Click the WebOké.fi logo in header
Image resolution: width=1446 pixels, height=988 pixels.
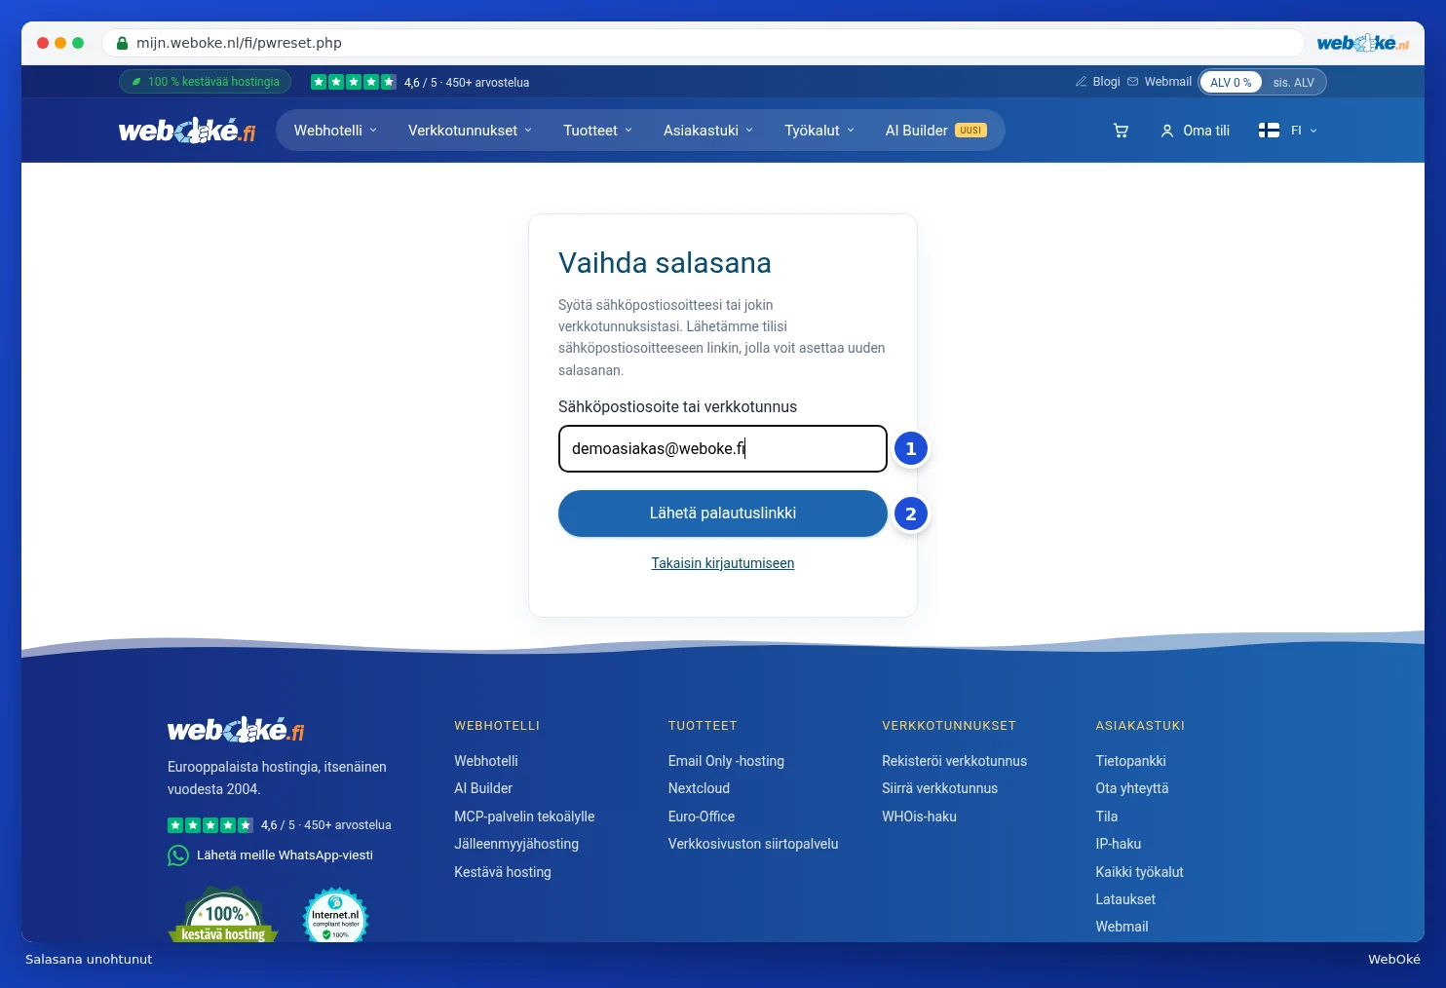click(x=187, y=131)
